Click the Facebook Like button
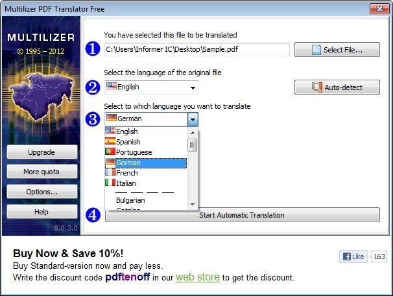393x296 pixels. [353, 256]
